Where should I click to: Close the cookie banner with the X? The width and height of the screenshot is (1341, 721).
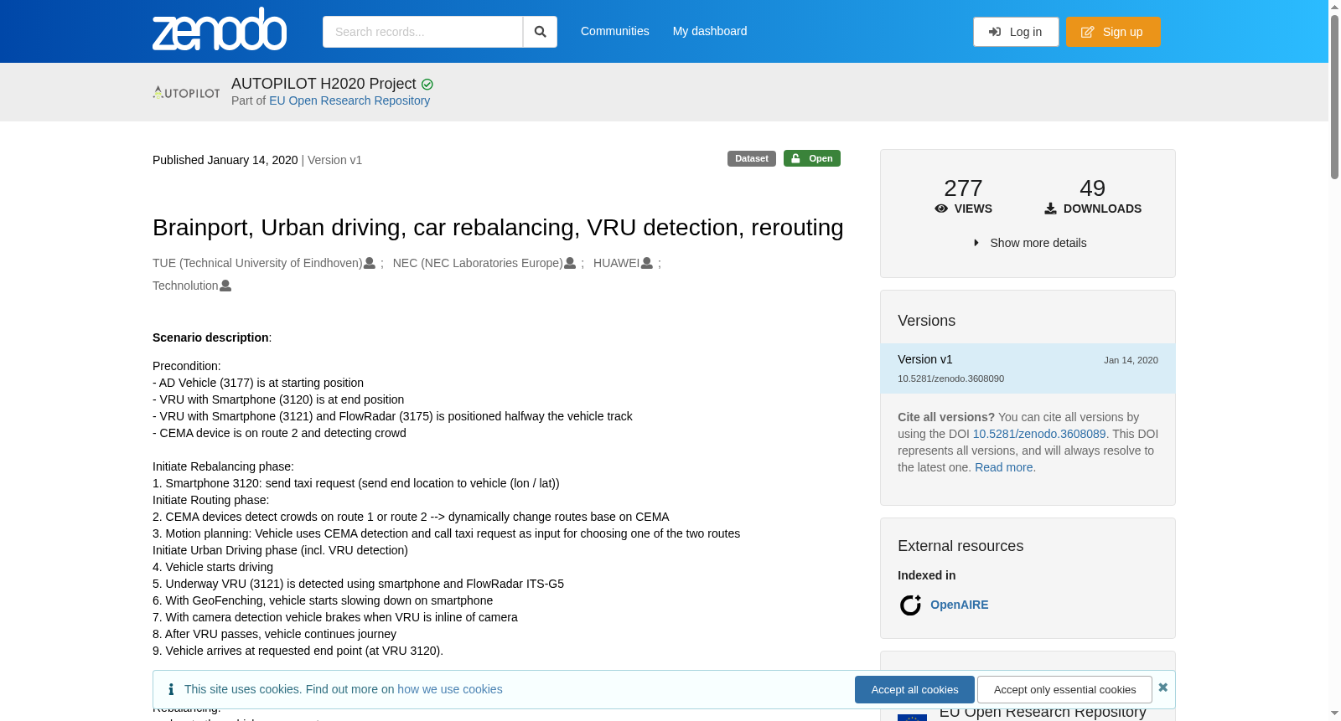click(x=1162, y=688)
